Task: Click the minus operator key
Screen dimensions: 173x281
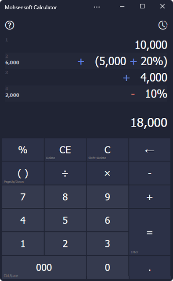Action: pos(150,173)
